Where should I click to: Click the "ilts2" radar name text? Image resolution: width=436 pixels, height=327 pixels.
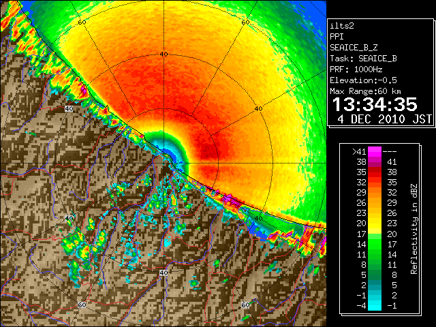point(342,26)
